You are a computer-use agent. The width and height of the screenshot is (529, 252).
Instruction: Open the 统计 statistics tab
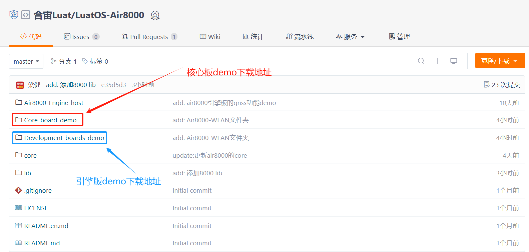[253, 37]
